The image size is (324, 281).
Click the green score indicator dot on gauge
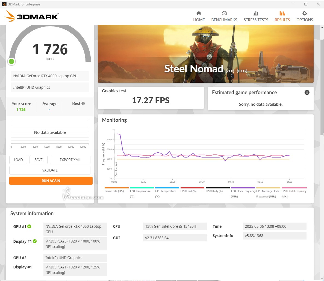[x=11, y=61]
